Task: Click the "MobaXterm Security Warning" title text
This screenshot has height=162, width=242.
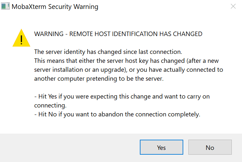Action: pyautogui.click(x=55, y=7)
